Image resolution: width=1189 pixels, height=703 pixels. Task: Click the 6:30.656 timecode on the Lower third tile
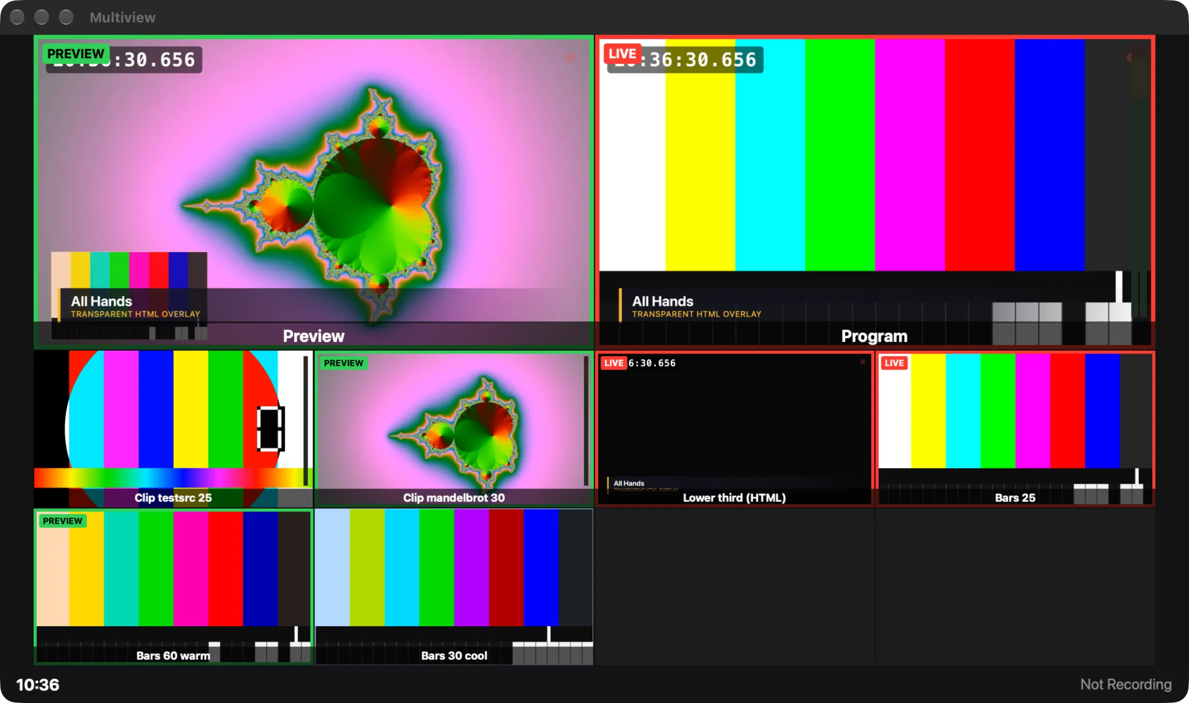tap(652, 363)
